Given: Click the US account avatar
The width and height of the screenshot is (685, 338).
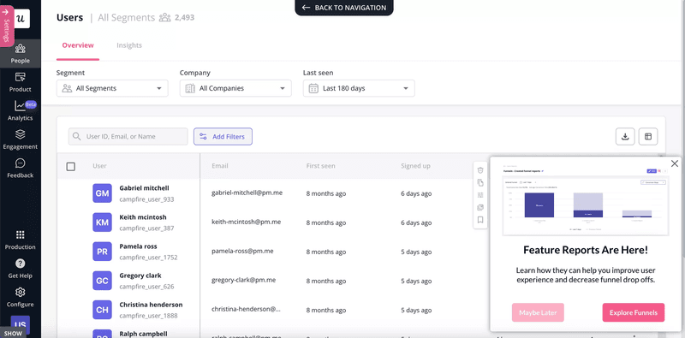Looking at the screenshot, I should (x=20, y=324).
